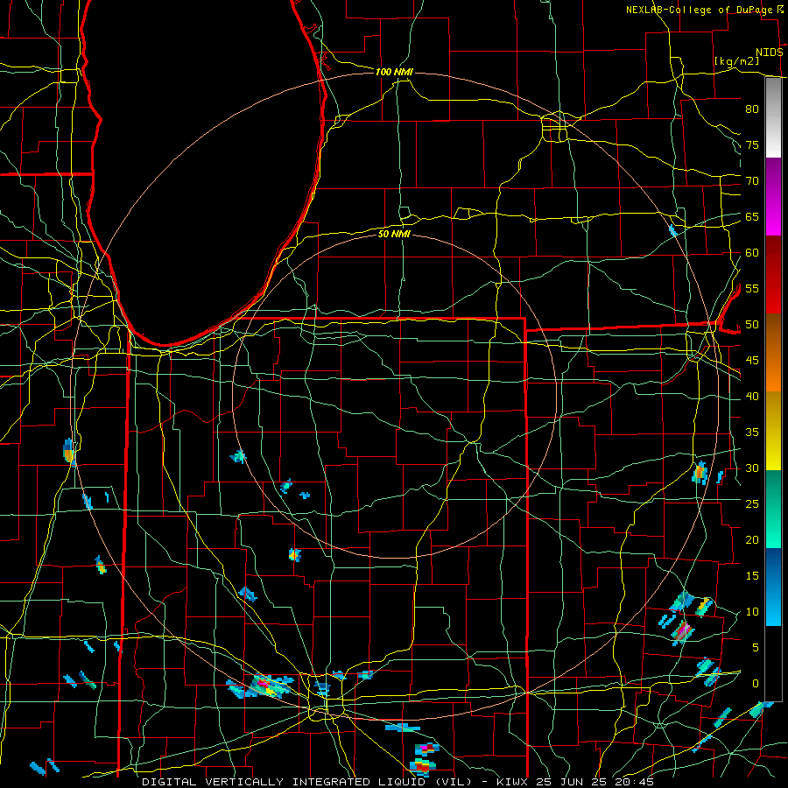Click the DIGITAL VERTICALLY INTEGRATED LIQUID (VIL) caption

pos(307,782)
